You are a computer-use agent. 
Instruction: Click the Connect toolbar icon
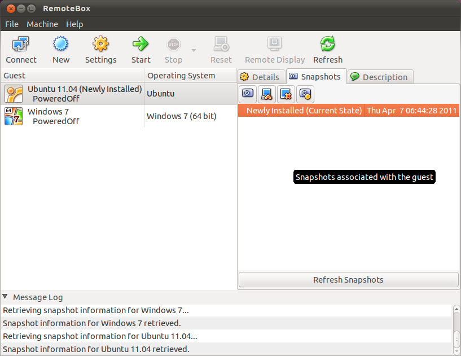click(x=20, y=44)
